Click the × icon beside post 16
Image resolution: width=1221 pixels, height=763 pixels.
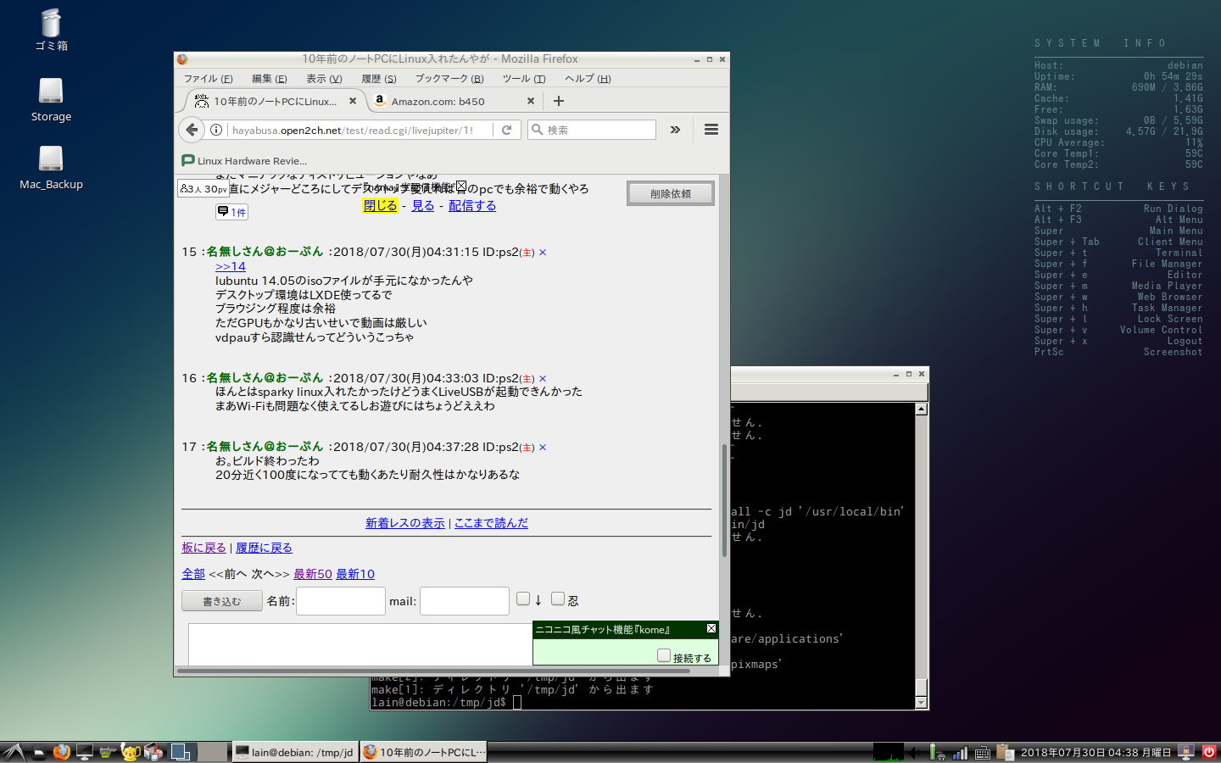click(543, 379)
